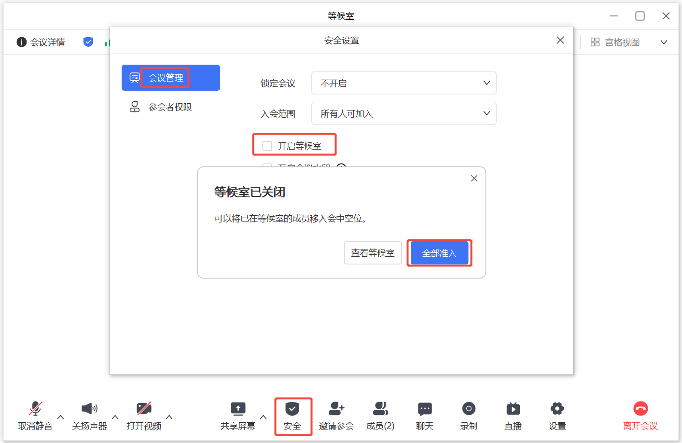Click the Security shield icon in toolbar
The image size is (682, 443).
pyautogui.click(x=292, y=409)
